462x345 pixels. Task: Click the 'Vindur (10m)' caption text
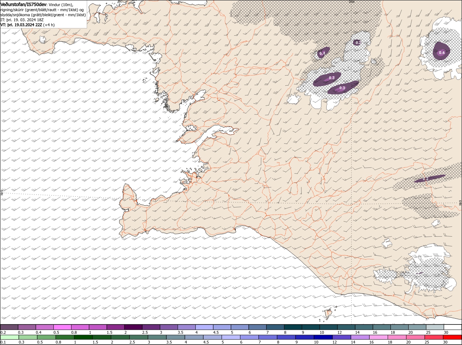[61, 4]
